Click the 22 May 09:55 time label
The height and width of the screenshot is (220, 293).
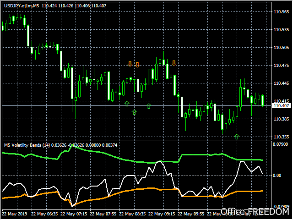click(191, 214)
